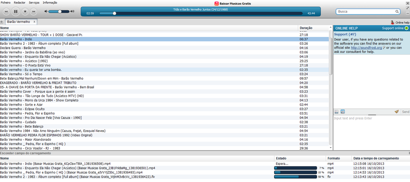Select 'Barão Vermelho - Cuidado' row

[164, 122]
